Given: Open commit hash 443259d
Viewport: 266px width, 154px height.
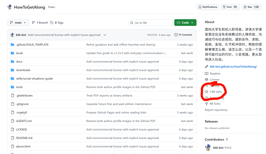Looking at the screenshot, I should (152, 35).
